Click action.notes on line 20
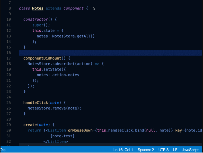The image size is (203, 153). click(66, 75)
